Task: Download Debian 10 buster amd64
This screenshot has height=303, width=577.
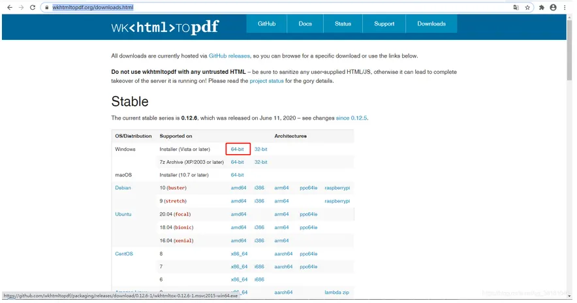Action: coord(238,188)
